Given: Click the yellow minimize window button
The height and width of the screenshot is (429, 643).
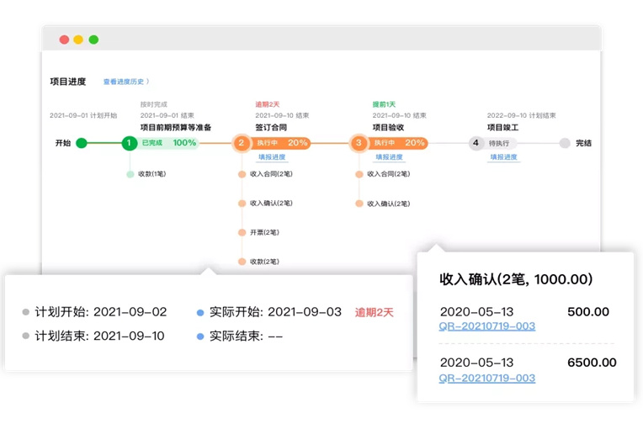Looking at the screenshot, I should click(x=78, y=40).
